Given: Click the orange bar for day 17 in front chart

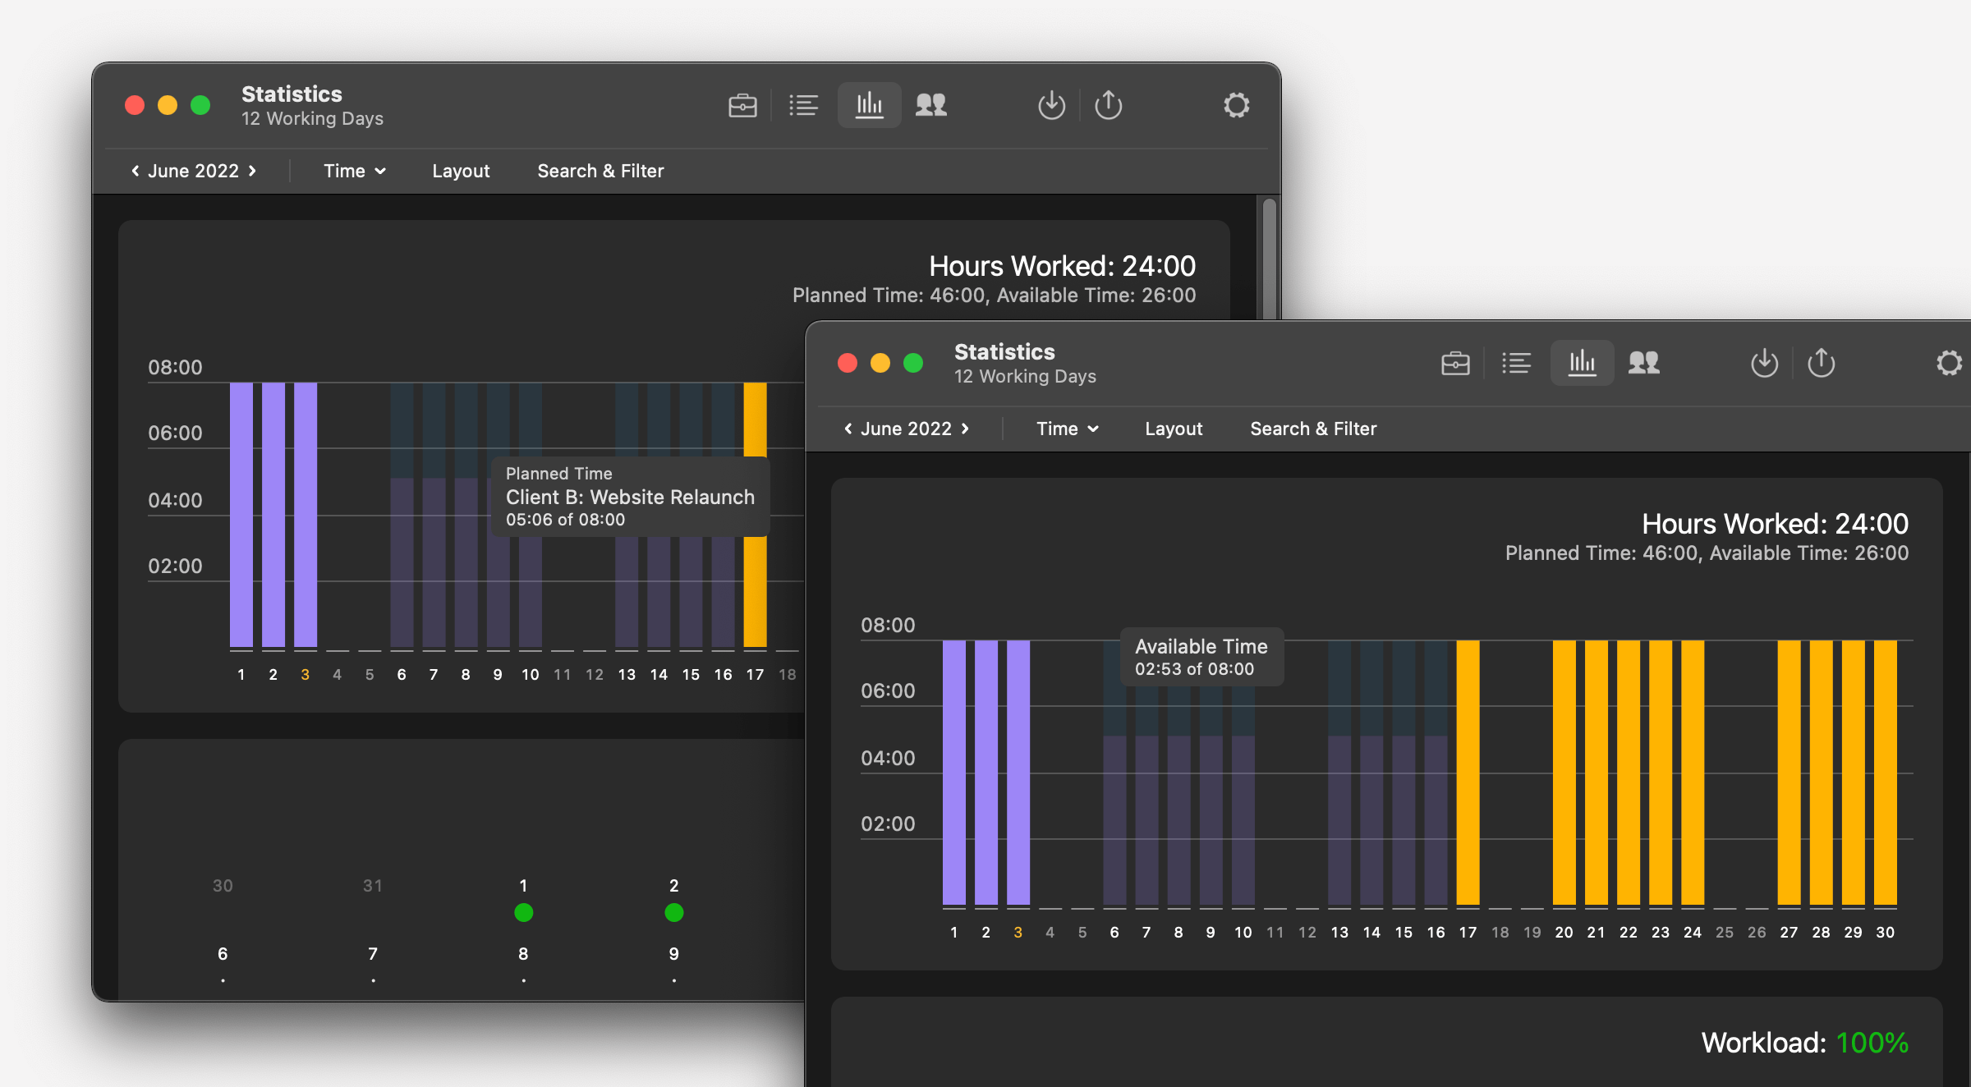Looking at the screenshot, I should coord(1468,773).
